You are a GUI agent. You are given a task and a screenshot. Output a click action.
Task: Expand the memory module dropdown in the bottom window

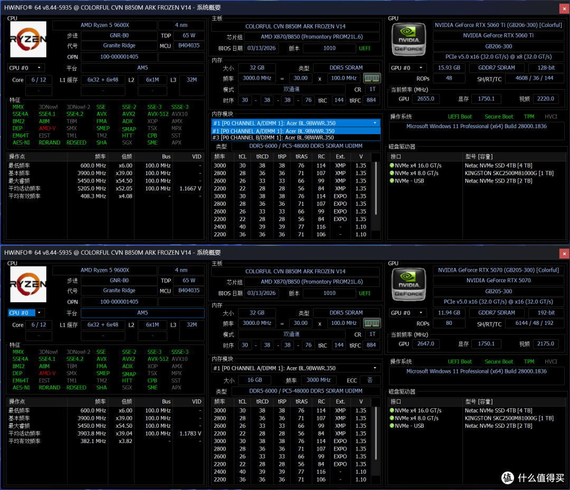click(x=375, y=368)
